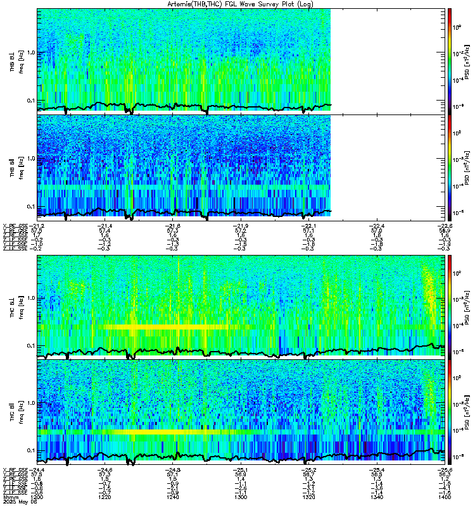Click the THC X_RE_GSE value "-25.1"

pos(241,470)
